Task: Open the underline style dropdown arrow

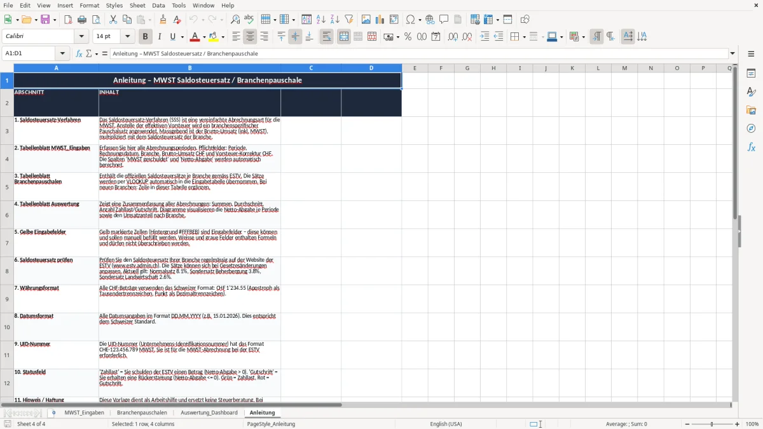Action: pyautogui.click(x=181, y=37)
